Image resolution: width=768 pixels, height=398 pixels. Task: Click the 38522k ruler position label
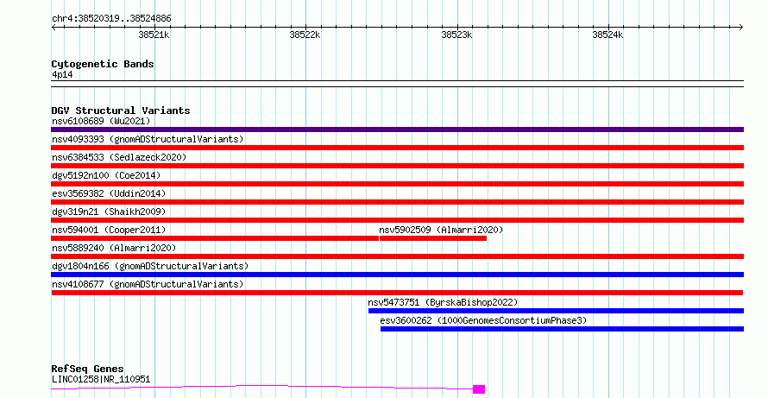tap(305, 35)
